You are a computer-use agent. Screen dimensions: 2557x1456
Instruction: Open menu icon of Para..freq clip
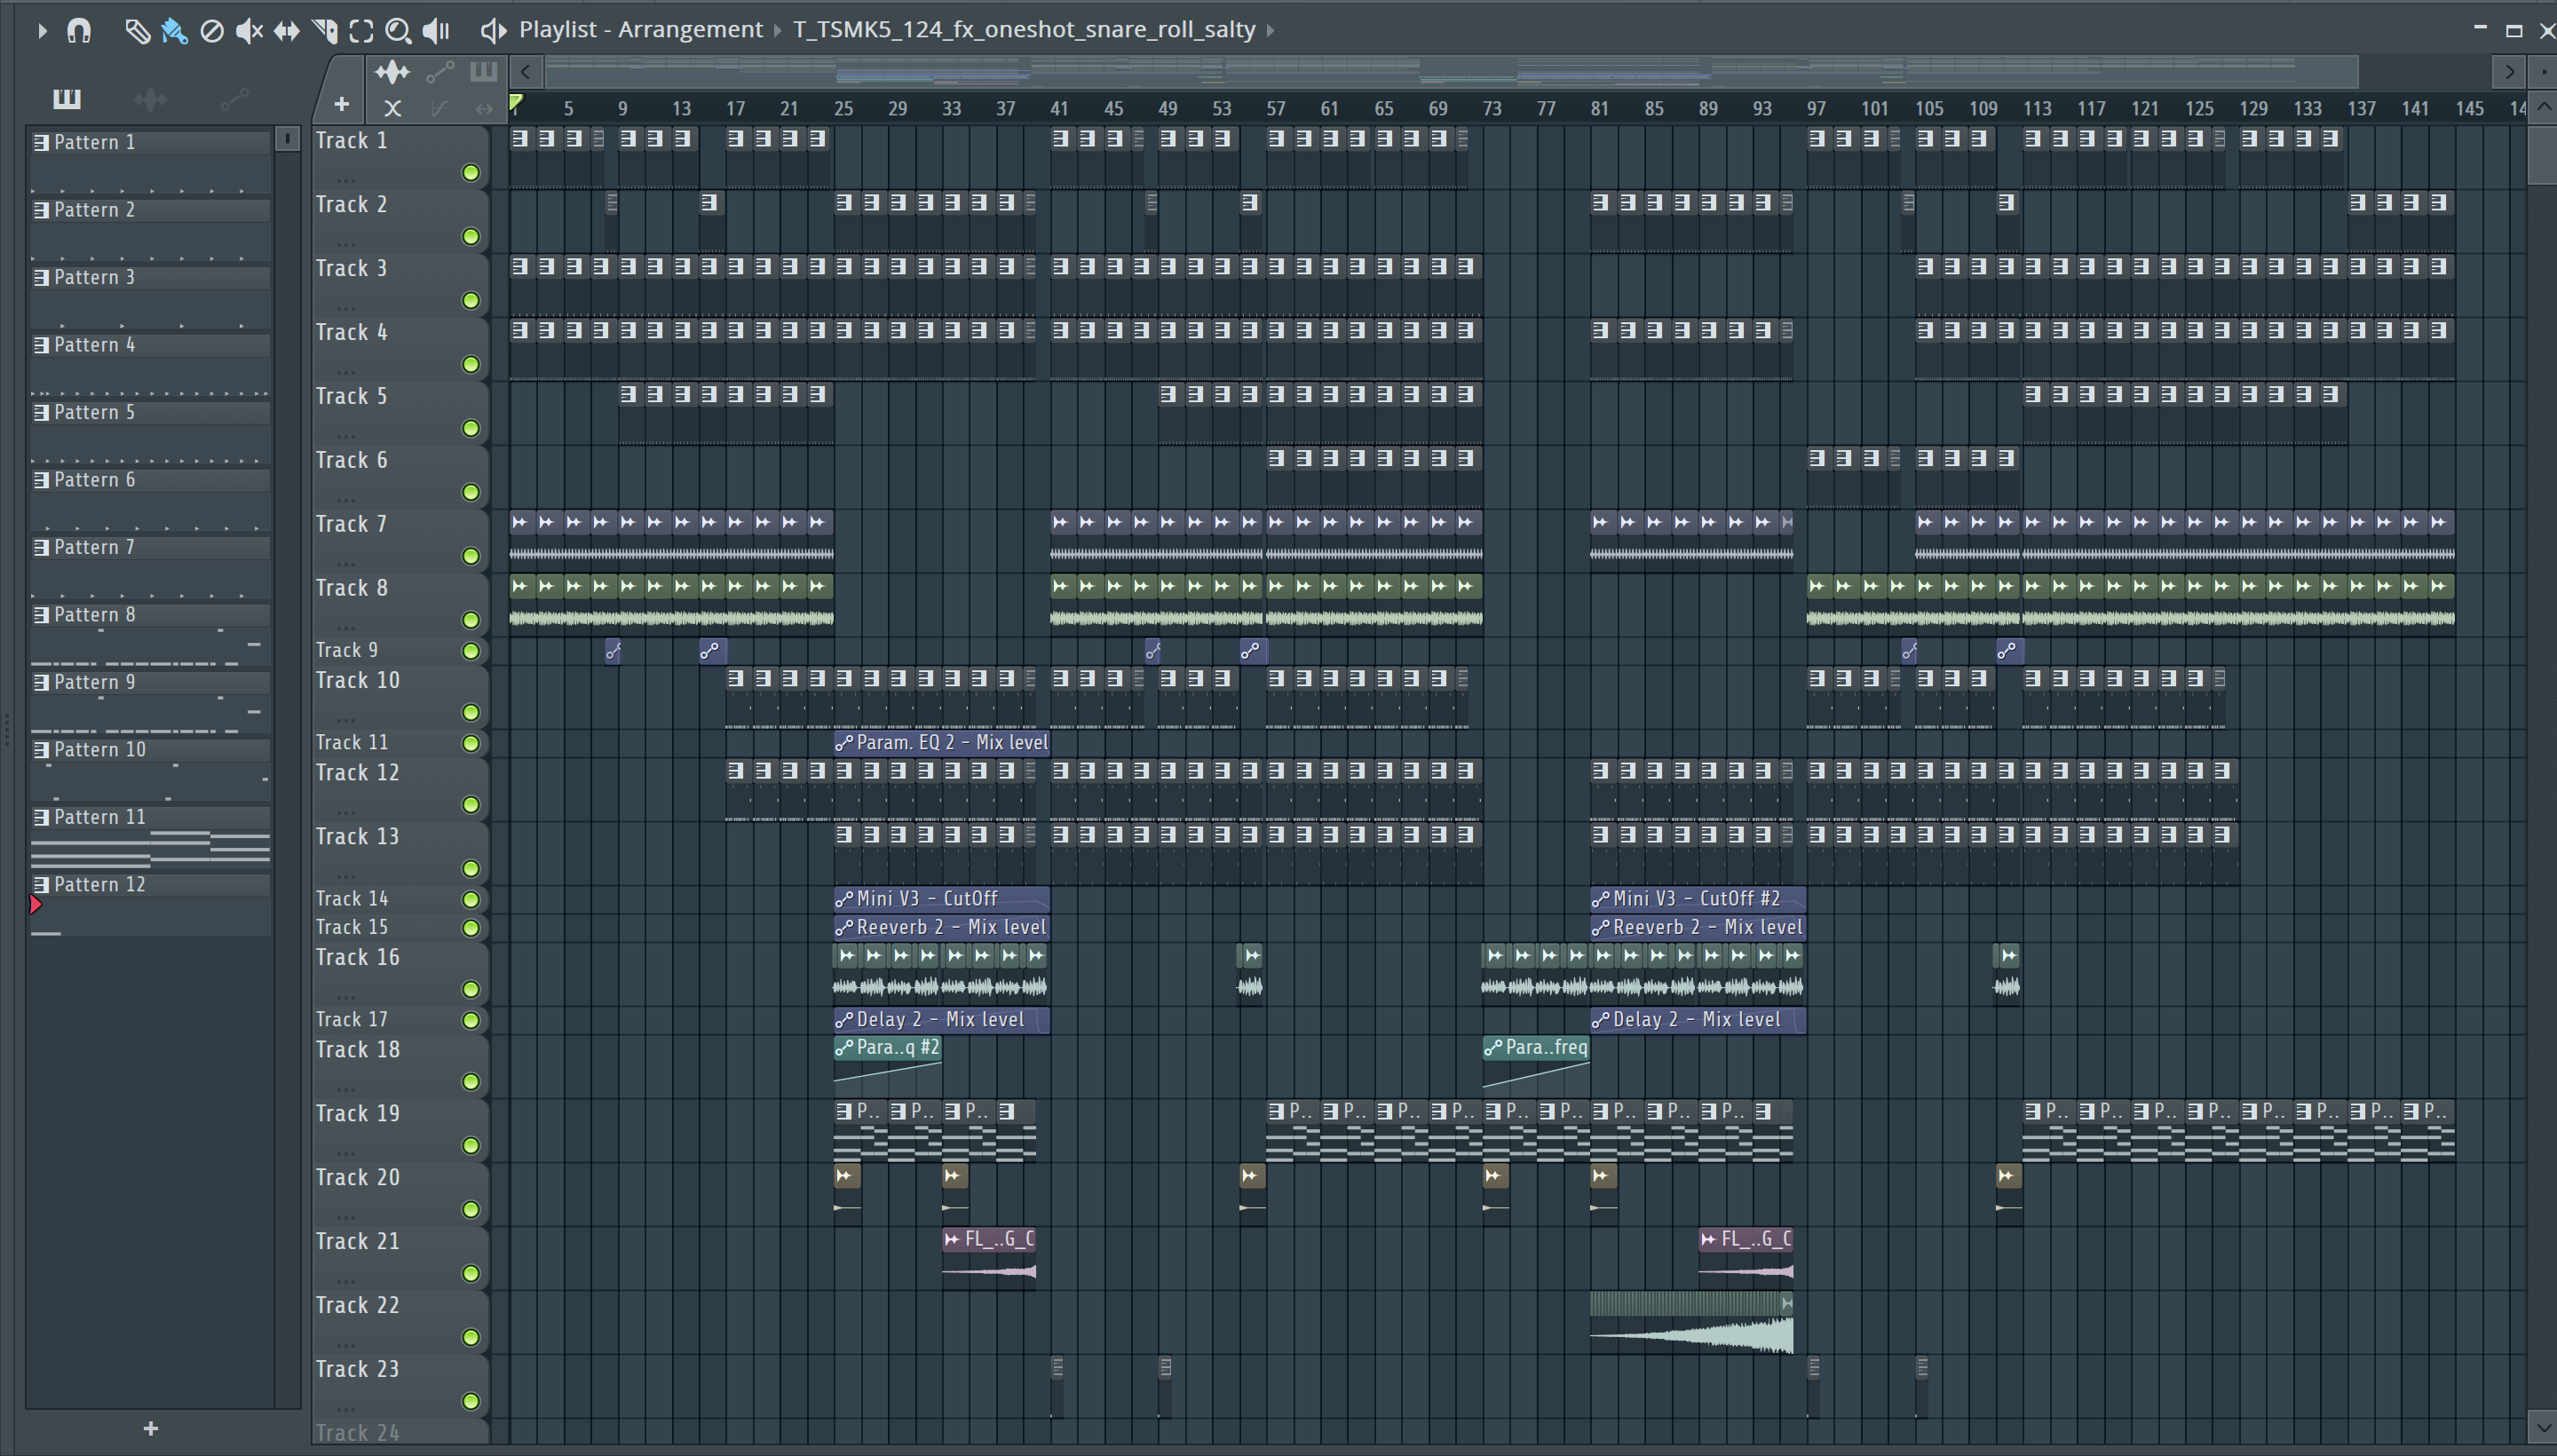(1493, 1048)
